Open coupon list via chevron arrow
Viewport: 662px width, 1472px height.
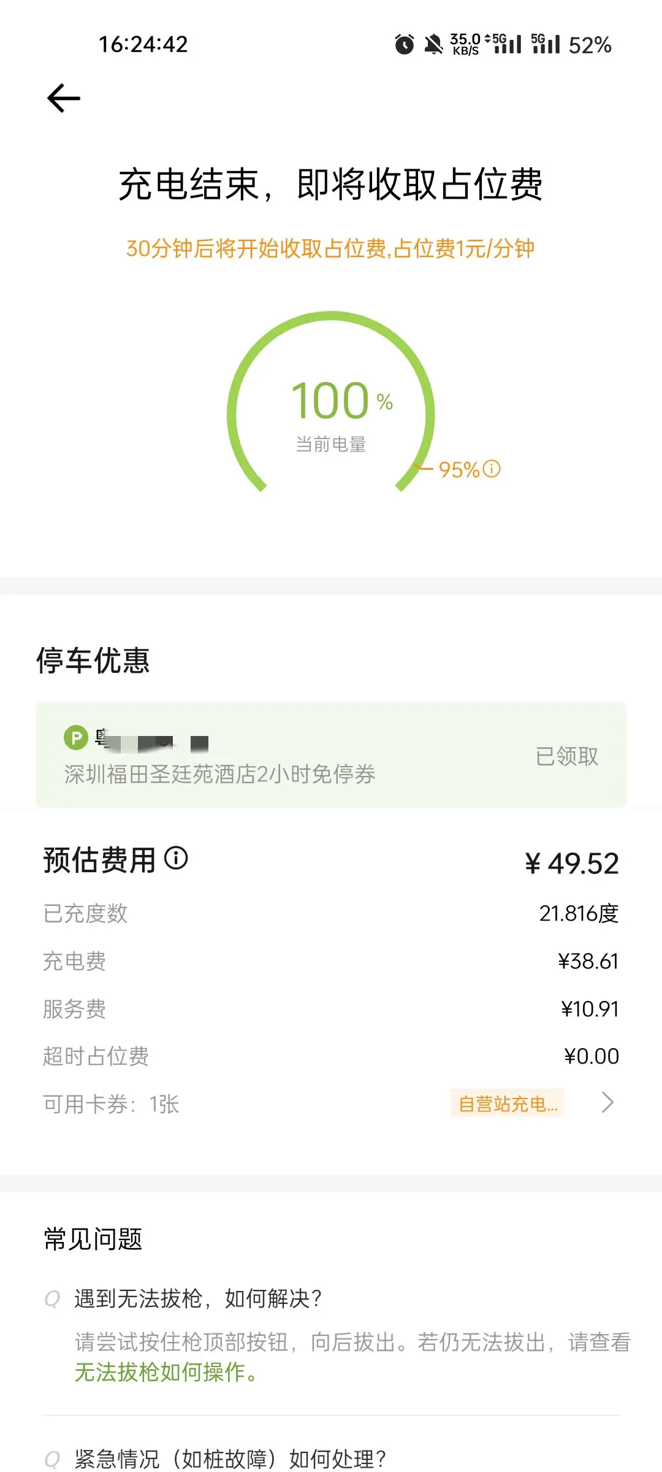coord(607,1103)
